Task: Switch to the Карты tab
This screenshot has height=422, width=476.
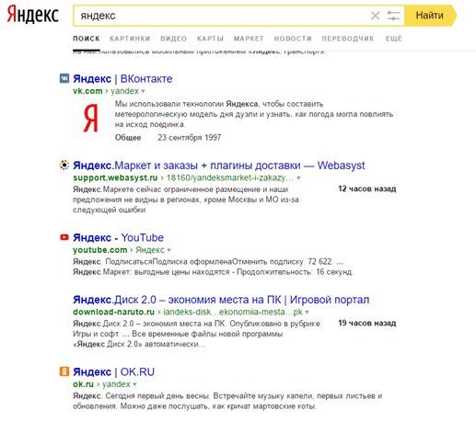Action: 210,39
